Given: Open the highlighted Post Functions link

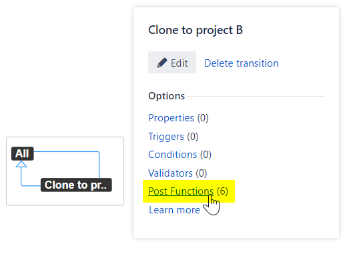Looking at the screenshot, I should tap(181, 191).
